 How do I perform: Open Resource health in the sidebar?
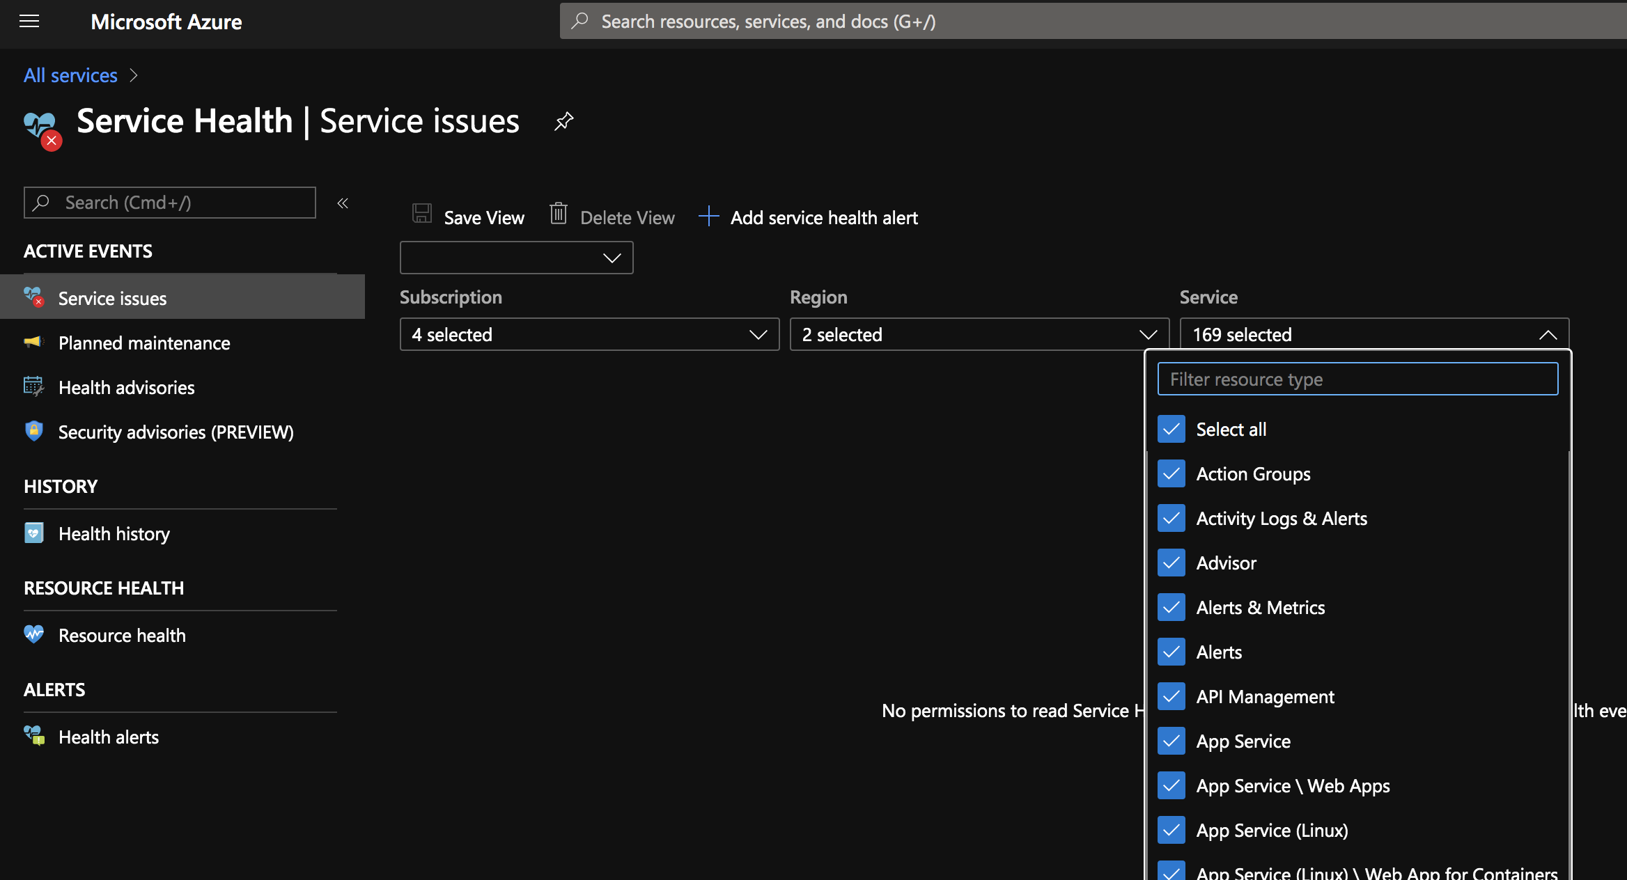tap(182, 634)
